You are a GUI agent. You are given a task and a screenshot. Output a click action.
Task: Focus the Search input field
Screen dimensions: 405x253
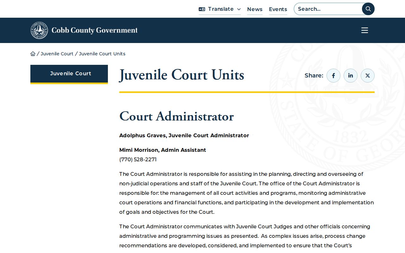[328, 9]
